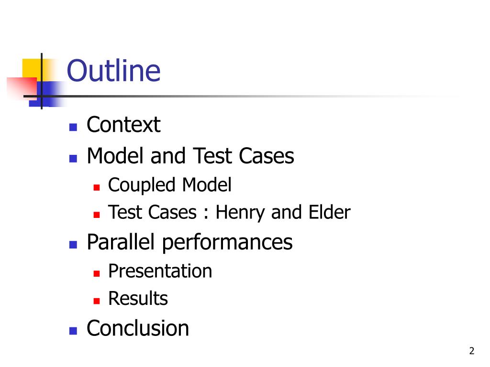
Task: Click the red gradient square in decoration
Action: (x=21, y=88)
